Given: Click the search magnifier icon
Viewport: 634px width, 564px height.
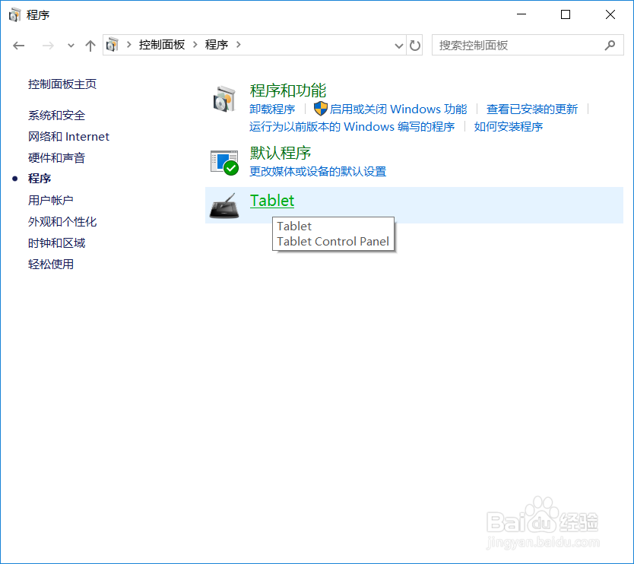Looking at the screenshot, I should pos(610,46).
